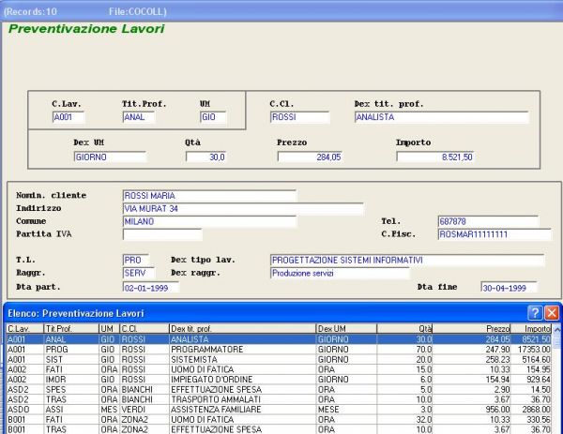Click the empty Partita IVA field
Image resolution: width=563 pixels, height=434 pixels.
point(162,234)
